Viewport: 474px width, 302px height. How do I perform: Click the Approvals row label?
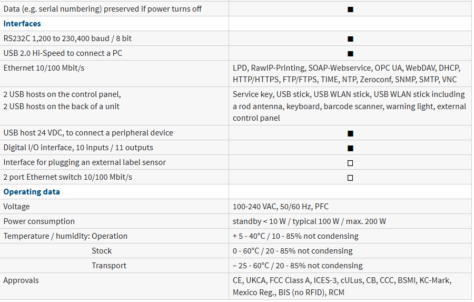point(21,280)
